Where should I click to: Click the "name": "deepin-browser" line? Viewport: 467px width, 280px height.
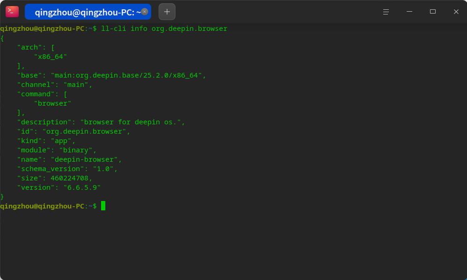click(69, 159)
